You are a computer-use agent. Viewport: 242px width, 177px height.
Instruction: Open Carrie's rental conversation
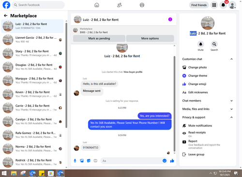pos(32,108)
